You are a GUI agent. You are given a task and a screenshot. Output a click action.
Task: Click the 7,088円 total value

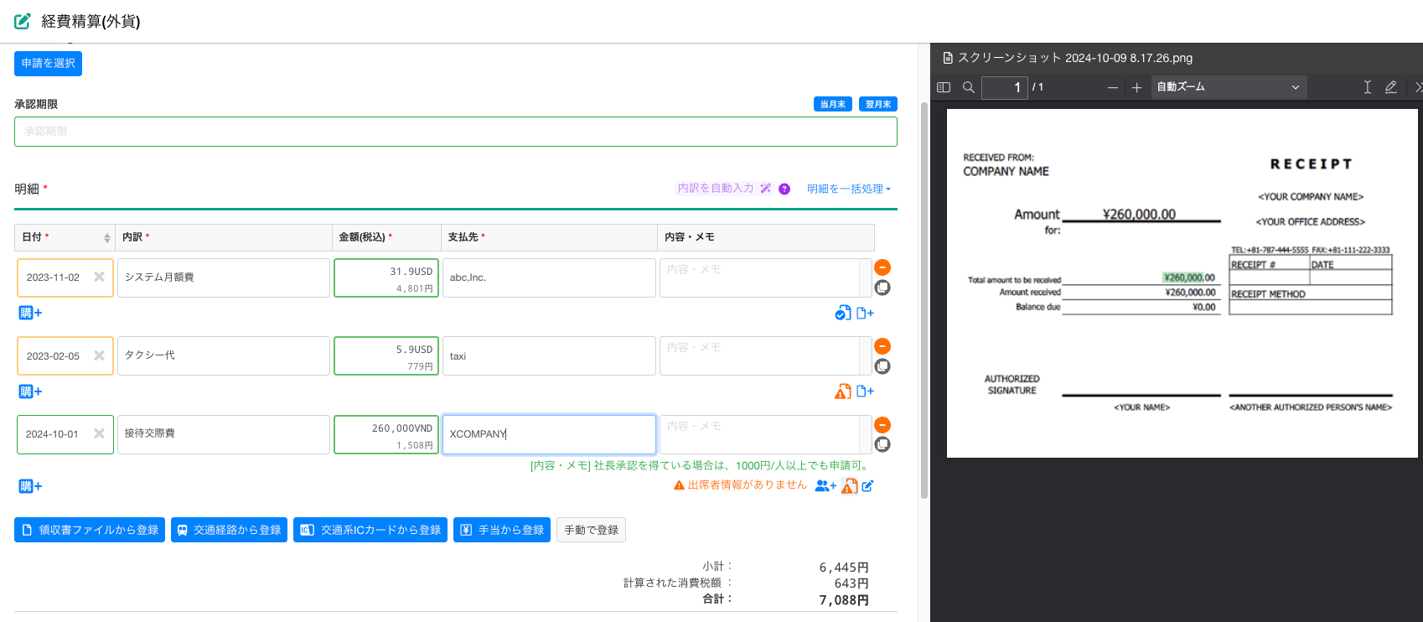coord(844,600)
